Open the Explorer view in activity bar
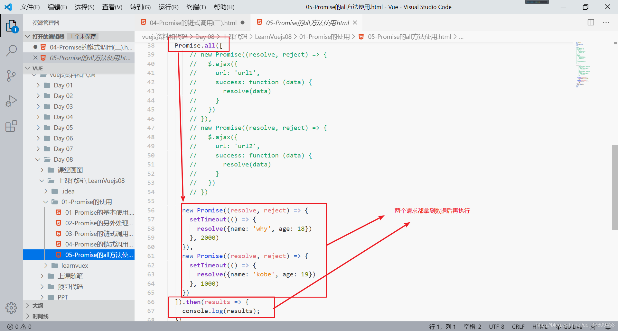This screenshot has height=331, width=618. point(11,26)
